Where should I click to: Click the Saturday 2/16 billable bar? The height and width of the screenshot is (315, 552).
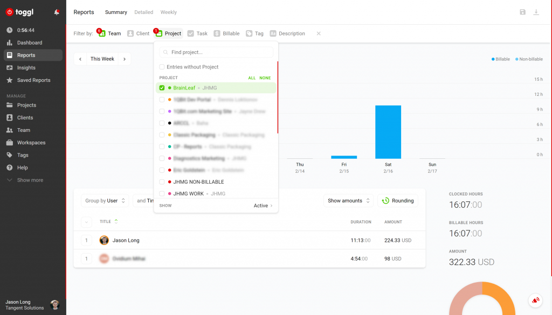(x=388, y=132)
